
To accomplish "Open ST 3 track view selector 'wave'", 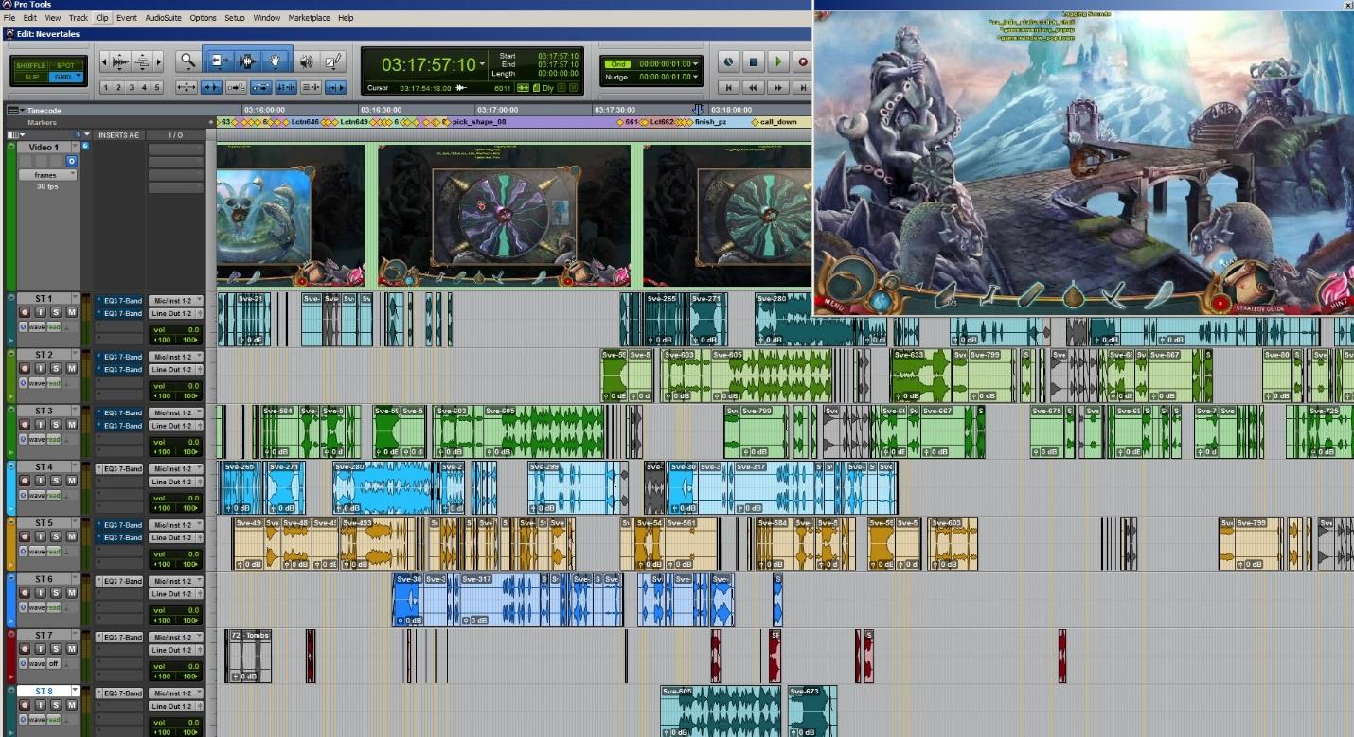I will click(37, 439).
